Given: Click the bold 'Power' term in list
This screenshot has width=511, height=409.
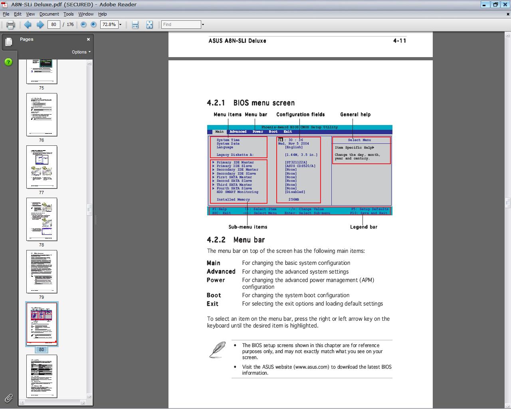Looking at the screenshot, I should tap(216, 280).
